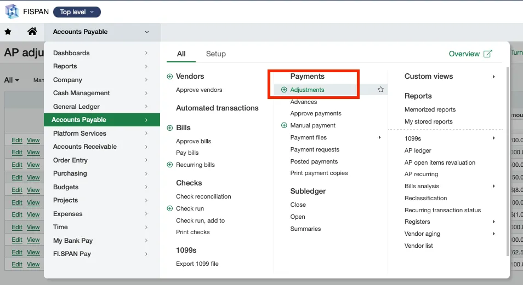
Task: Open Approve vendors link
Action: pos(199,90)
